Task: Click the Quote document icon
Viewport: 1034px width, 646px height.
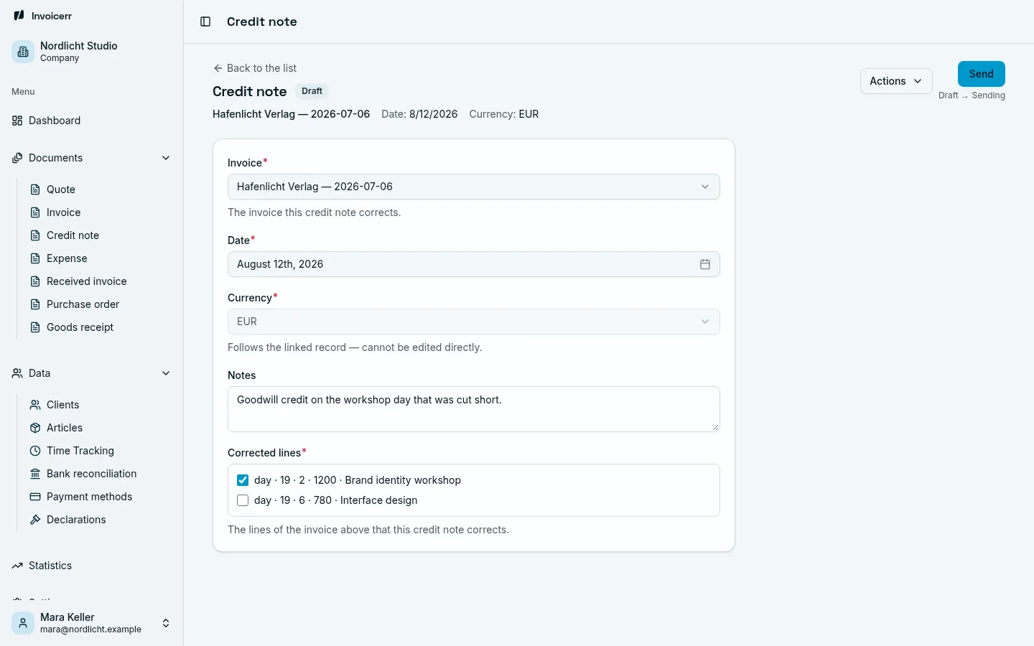Action: tap(35, 189)
